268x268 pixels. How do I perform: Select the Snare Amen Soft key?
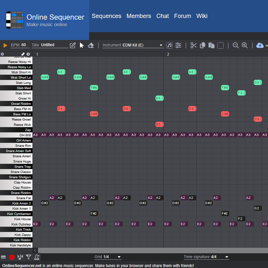tap(16, 151)
